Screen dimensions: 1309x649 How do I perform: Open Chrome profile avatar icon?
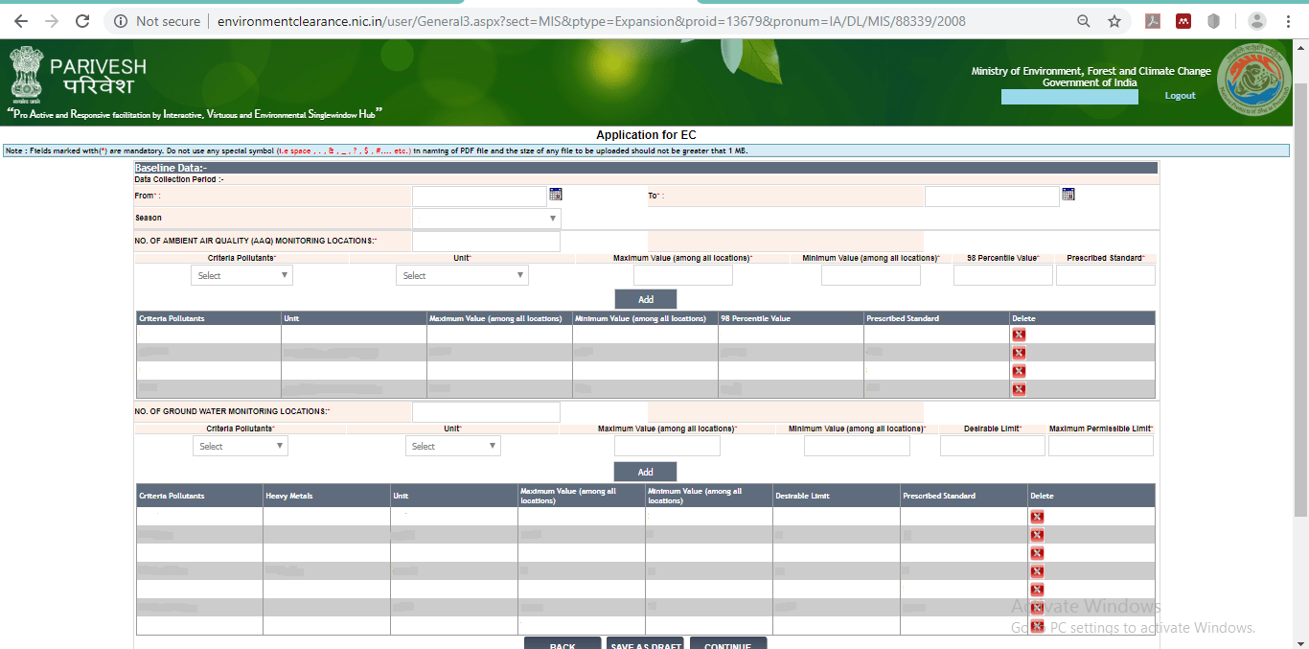coord(1257,21)
